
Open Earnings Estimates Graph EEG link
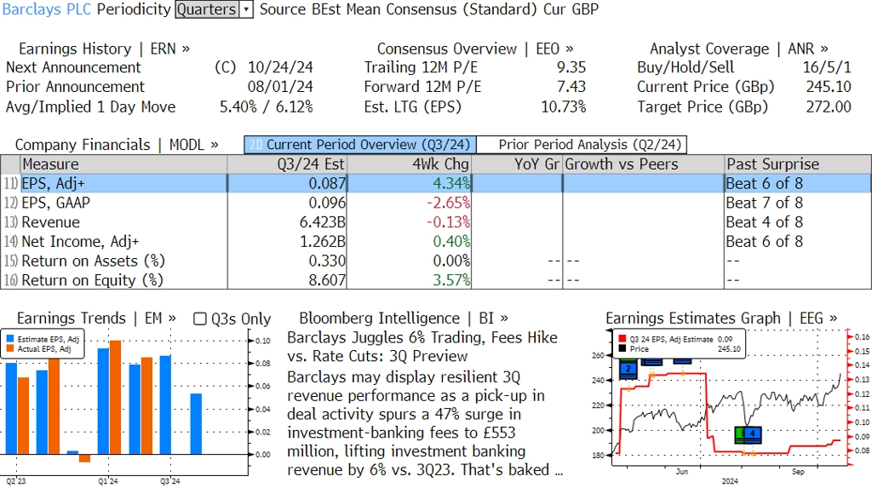[721, 319]
